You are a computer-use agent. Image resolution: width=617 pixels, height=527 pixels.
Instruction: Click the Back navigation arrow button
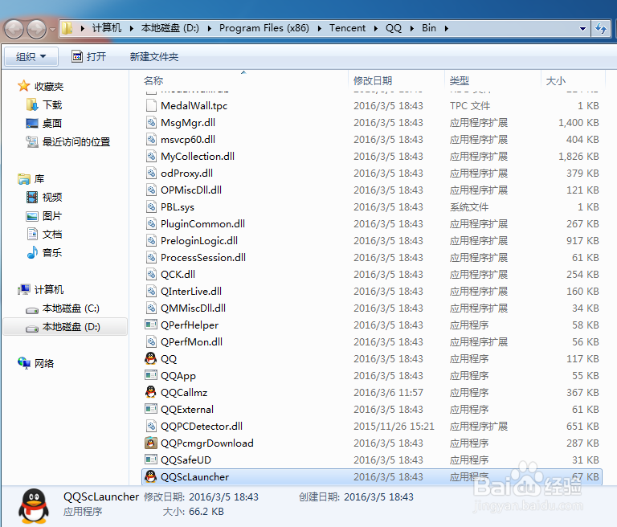click(x=14, y=29)
